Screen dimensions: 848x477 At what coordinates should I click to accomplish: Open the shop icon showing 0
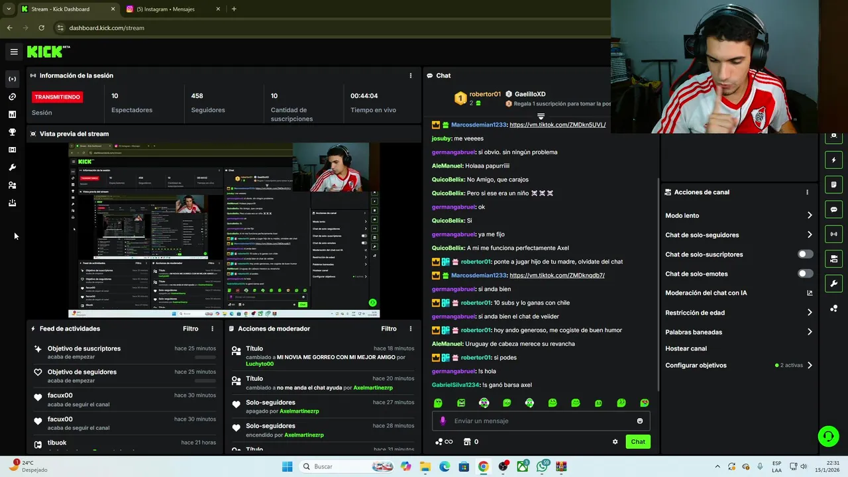point(470,442)
